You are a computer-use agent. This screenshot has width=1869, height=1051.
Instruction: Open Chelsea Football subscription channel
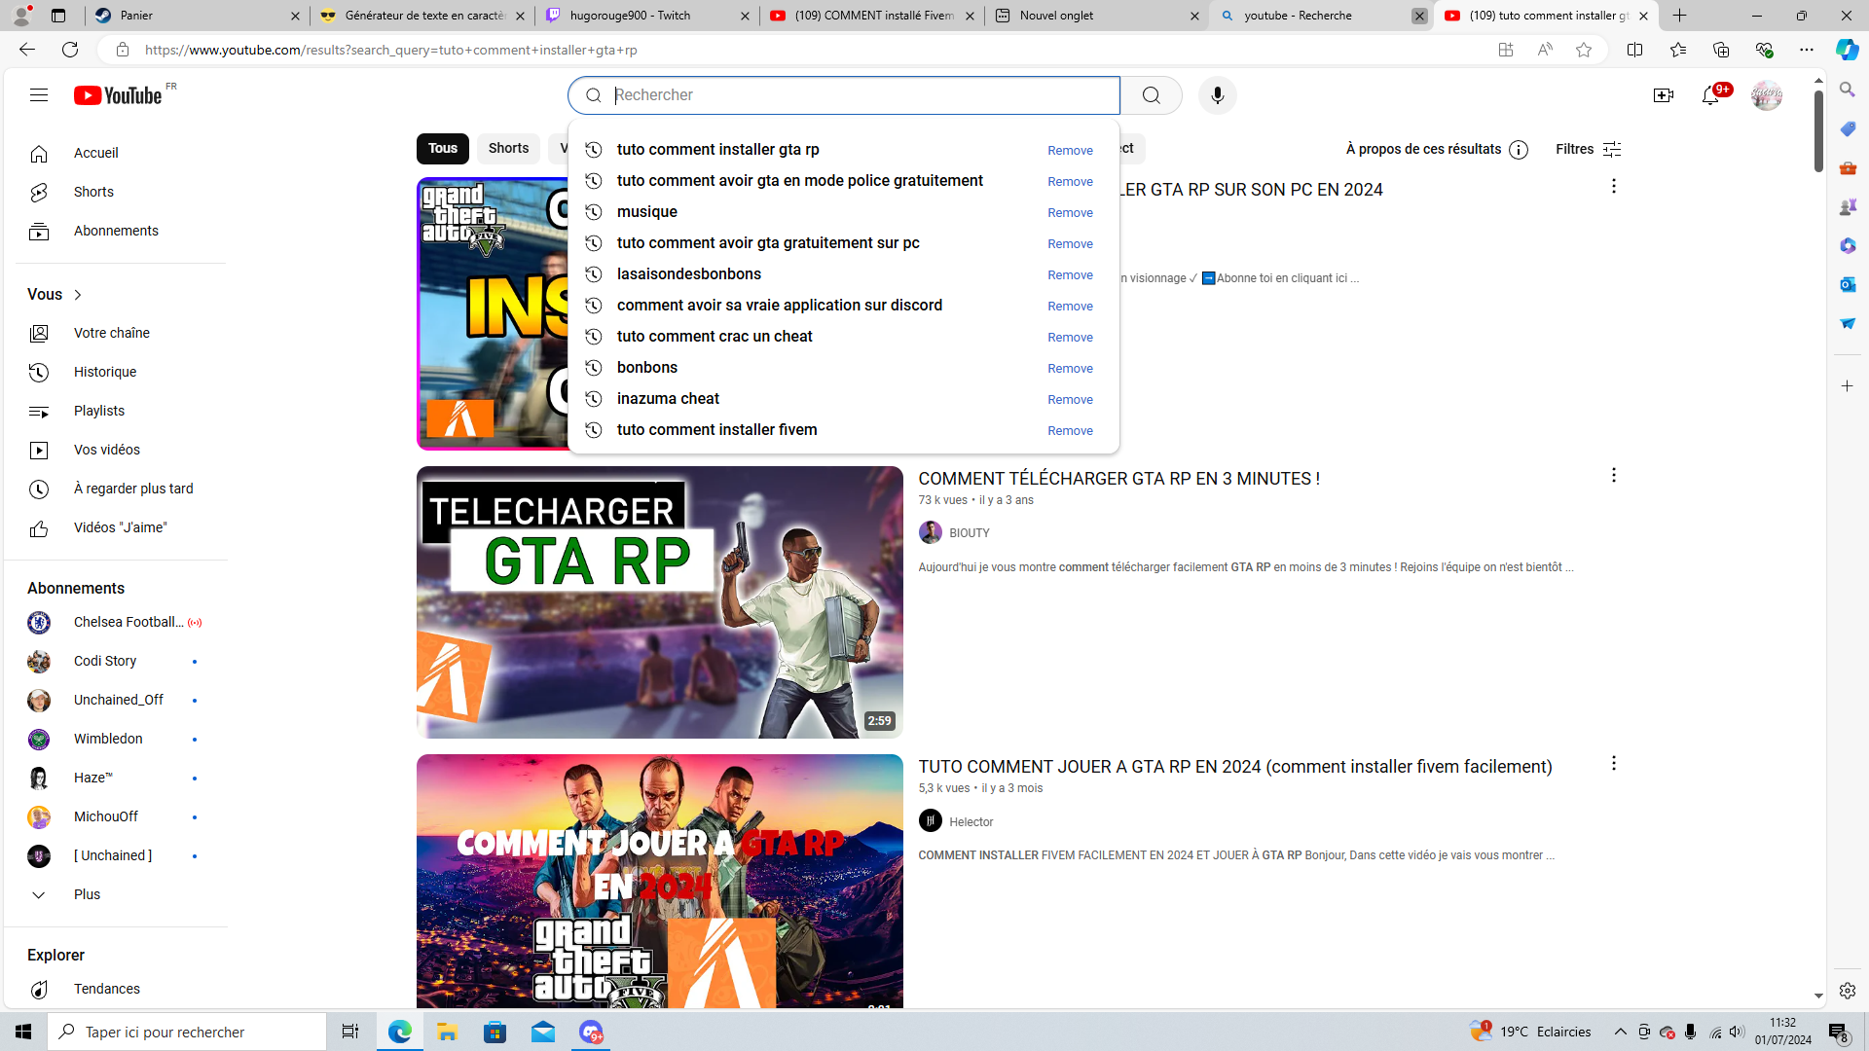pyautogui.click(x=117, y=623)
